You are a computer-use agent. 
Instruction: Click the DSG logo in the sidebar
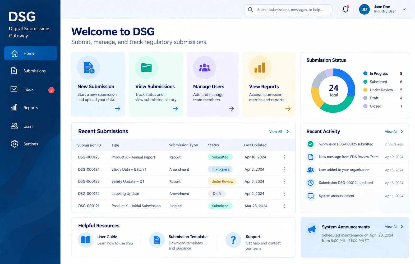(22, 17)
